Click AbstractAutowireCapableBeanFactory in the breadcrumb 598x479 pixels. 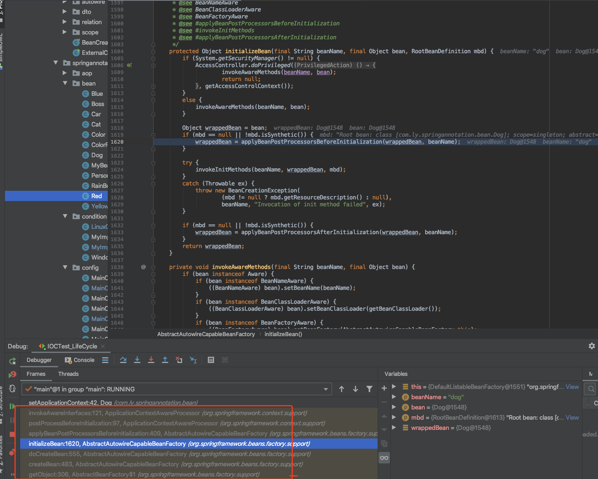tap(206, 334)
